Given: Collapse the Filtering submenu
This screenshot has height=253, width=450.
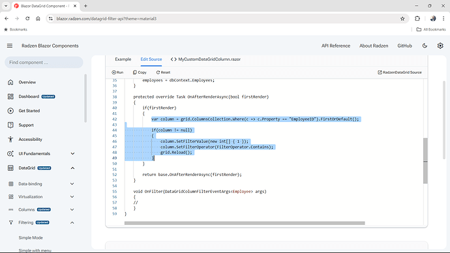Looking at the screenshot, I should pyautogui.click(x=72, y=222).
